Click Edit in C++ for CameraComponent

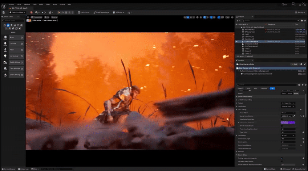302,74
